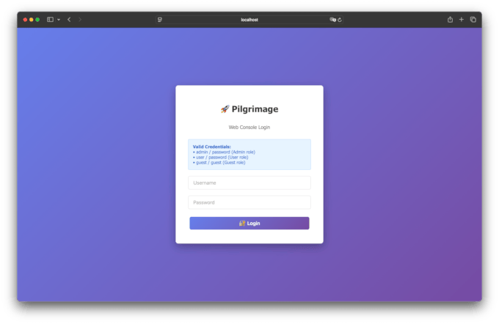Open the Share menu icon

click(450, 20)
